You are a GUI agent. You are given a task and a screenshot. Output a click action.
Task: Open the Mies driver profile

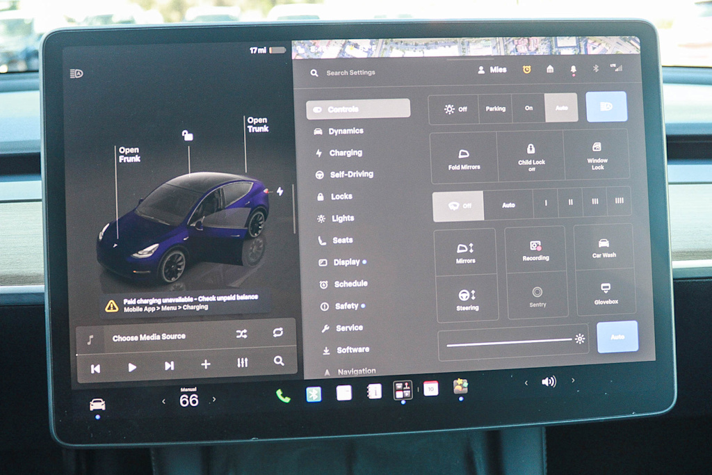click(x=492, y=70)
